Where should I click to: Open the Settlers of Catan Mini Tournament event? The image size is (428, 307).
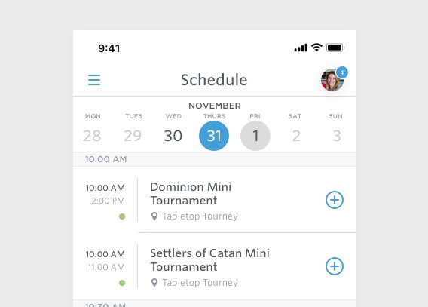[209, 260]
